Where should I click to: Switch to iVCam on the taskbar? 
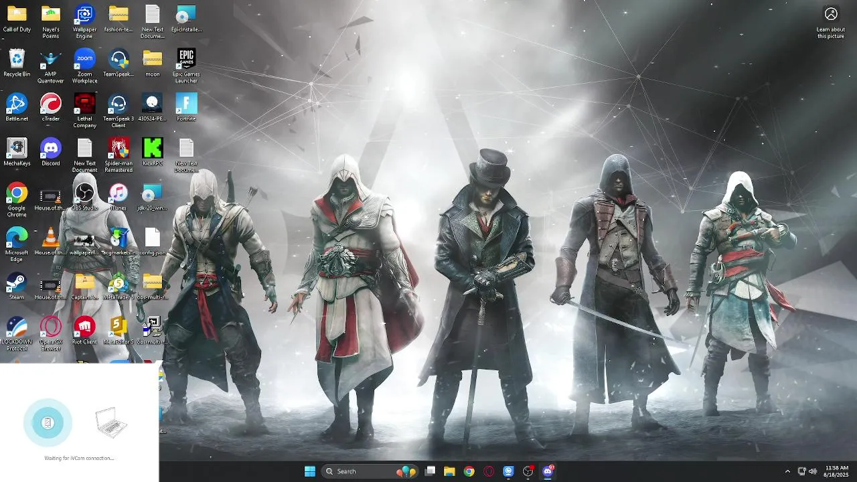pos(509,471)
